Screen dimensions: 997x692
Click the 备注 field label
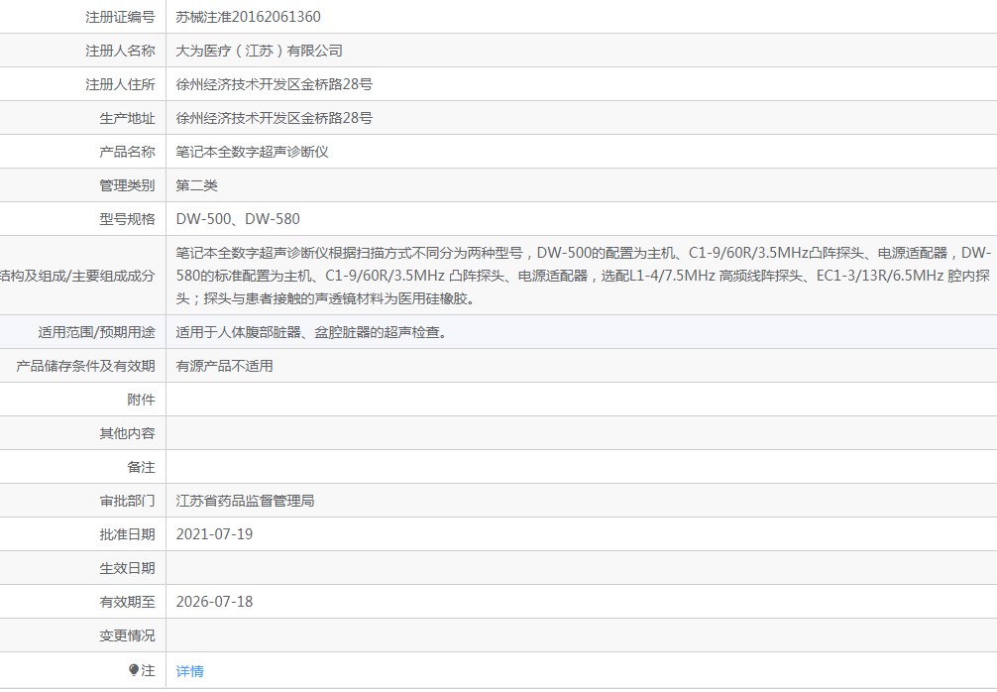tap(141, 467)
